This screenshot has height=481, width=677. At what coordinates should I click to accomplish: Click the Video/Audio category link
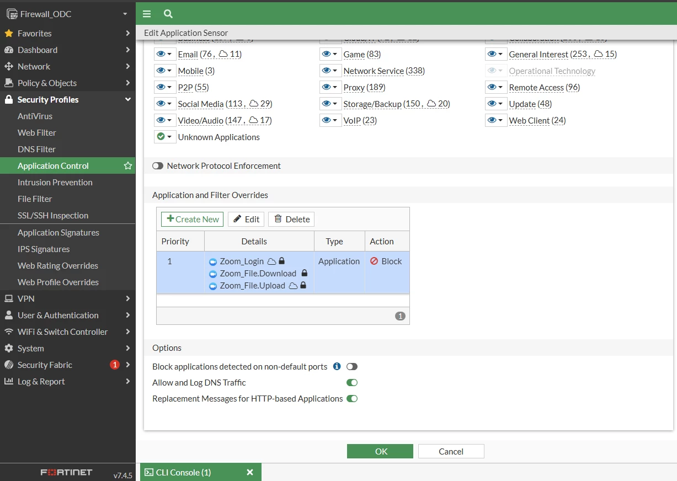(201, 120)
